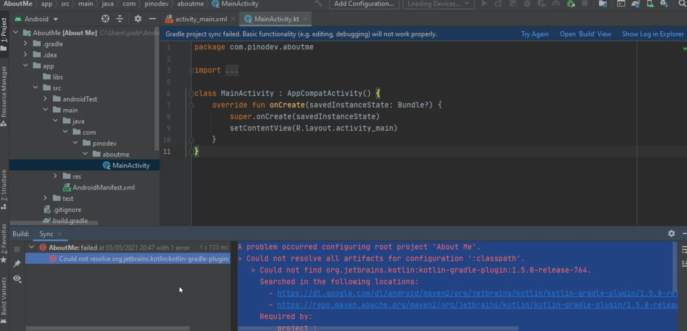Image resolution: width=687 pixels, height=331 pixels.
Task: Click the Project tree horizontal scrollbar
Action: tap(54, 223)
